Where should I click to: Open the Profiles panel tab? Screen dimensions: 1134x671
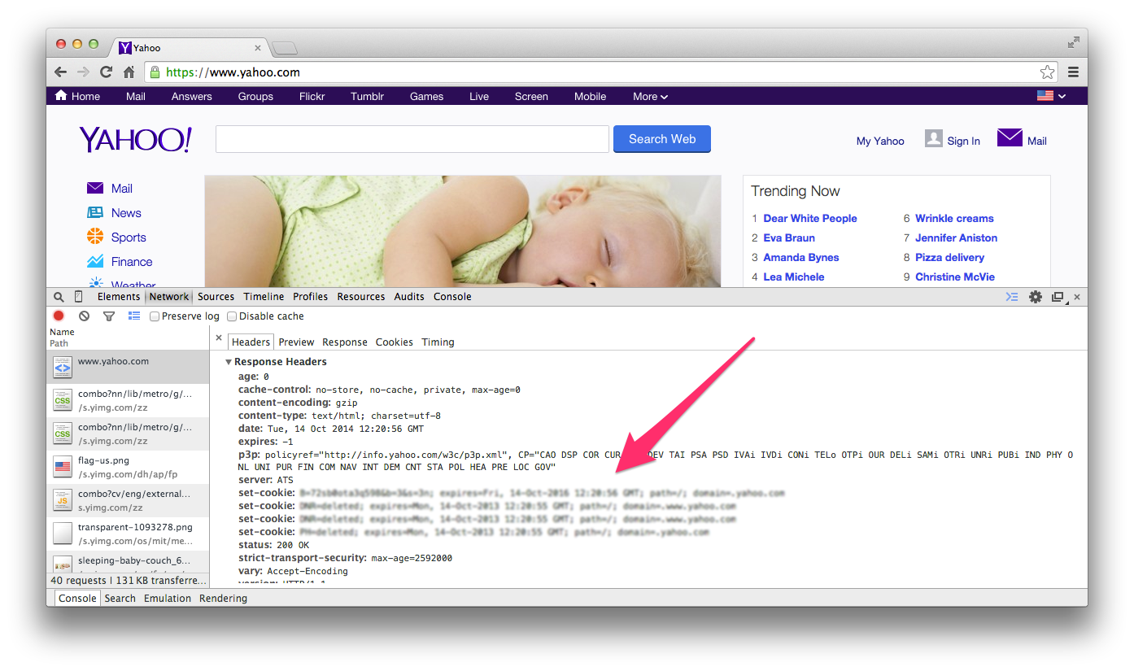click(311, 297)
